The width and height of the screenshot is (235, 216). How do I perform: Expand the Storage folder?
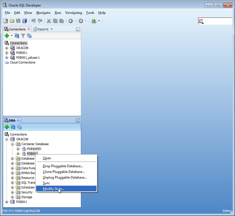(12, 197)
